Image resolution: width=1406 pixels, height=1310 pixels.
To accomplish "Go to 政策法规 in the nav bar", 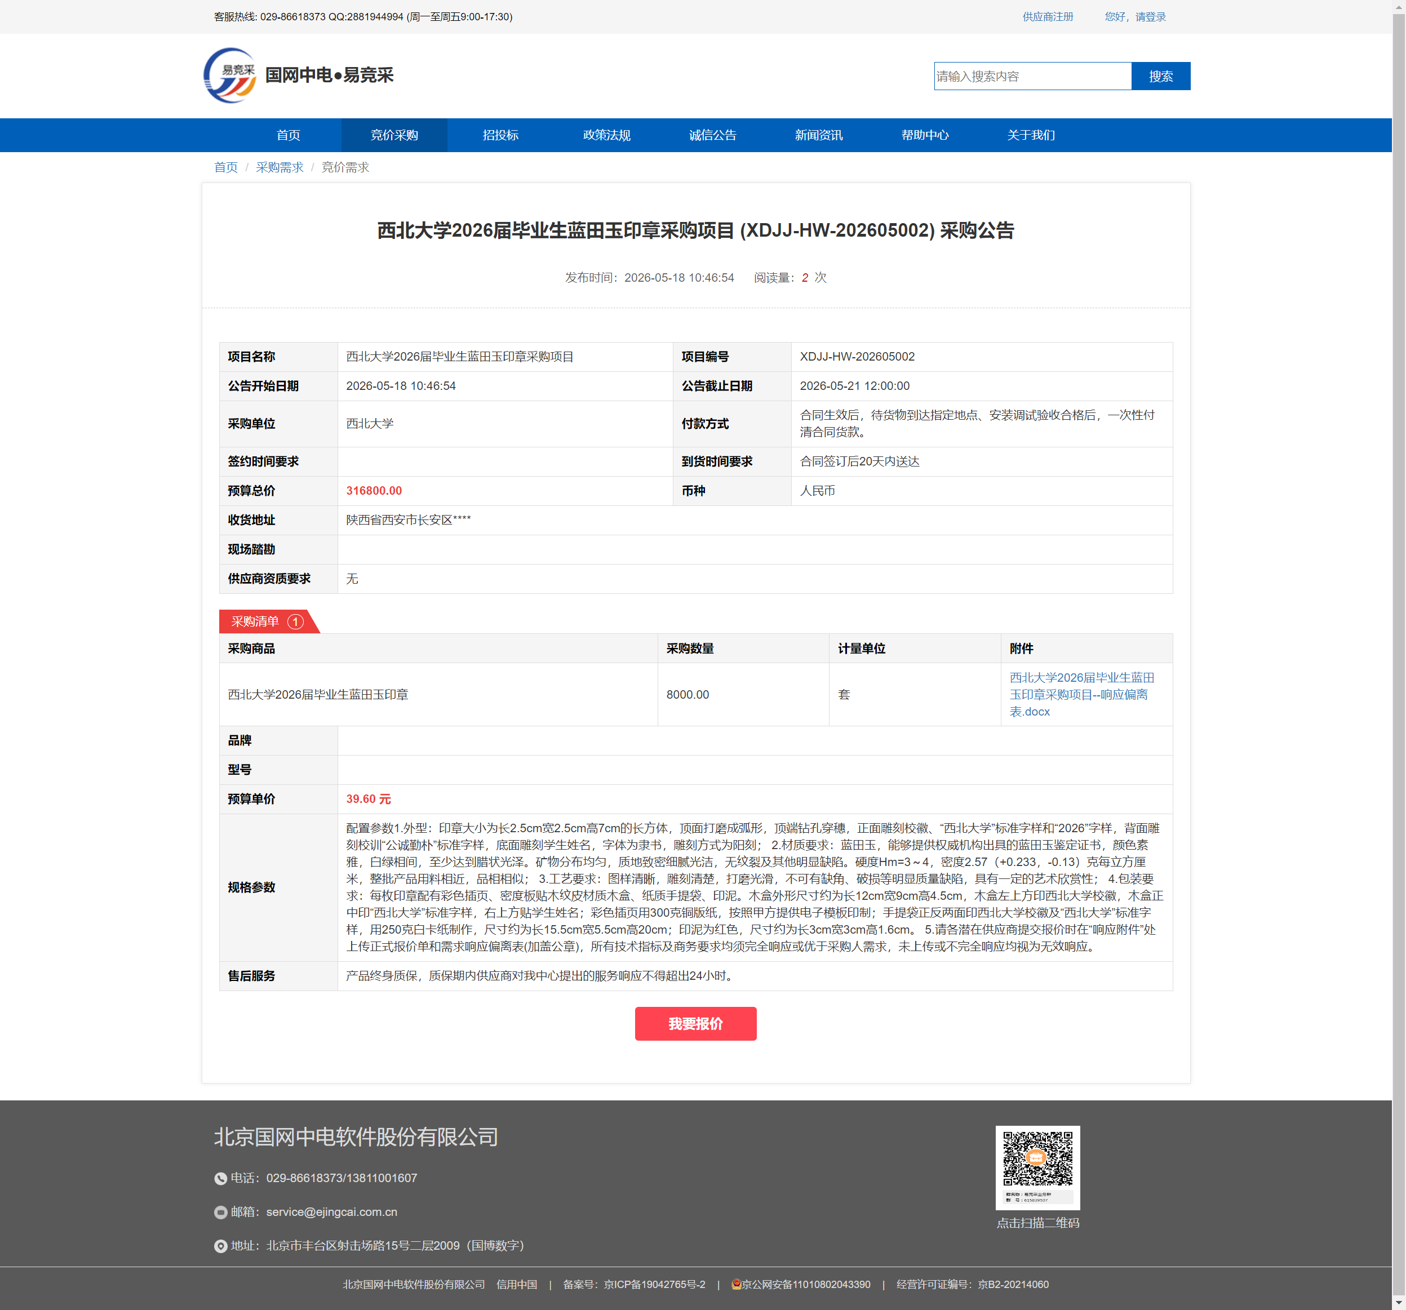I will click(607, 135).
